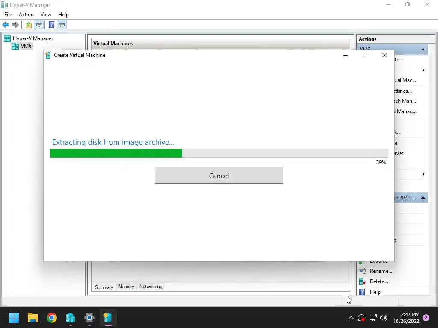This screenshot has height=328, width=438.
Task: Click the Create Virtual Machine dialog title icon
Action: click(48, 55)
